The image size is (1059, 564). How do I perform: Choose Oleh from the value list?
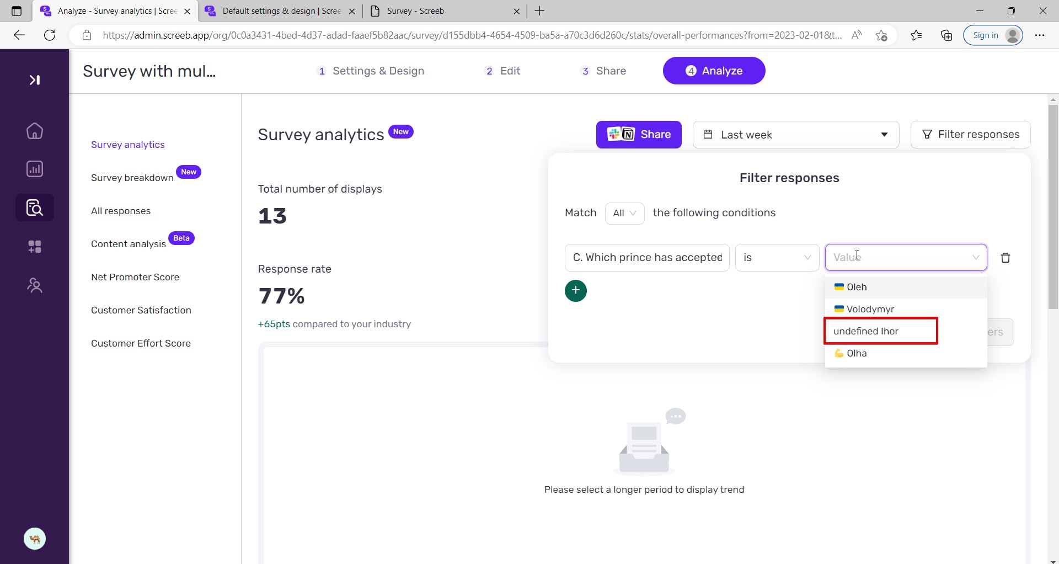click(x=906, y=287)
